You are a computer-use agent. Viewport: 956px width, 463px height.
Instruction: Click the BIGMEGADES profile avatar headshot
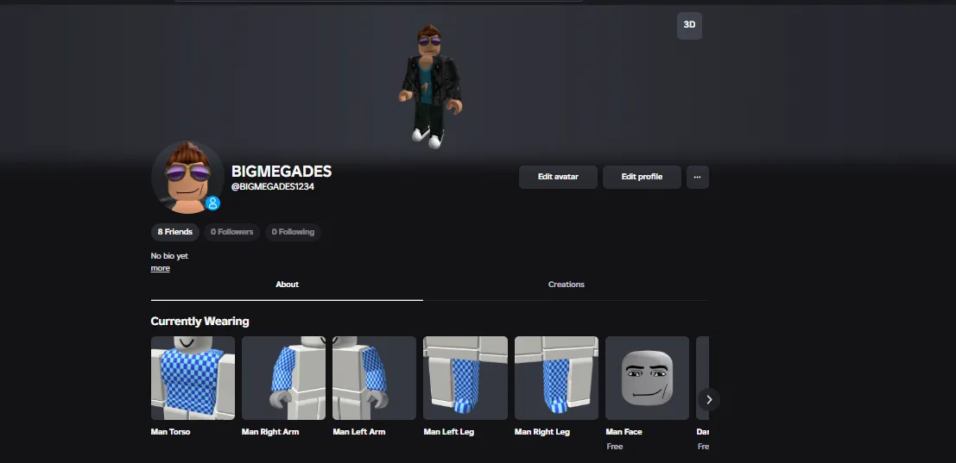(187, 177)
